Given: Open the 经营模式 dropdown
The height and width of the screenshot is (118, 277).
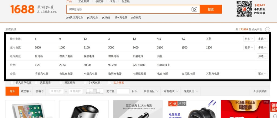Looking at the screenshot, I should click(171, 91).
